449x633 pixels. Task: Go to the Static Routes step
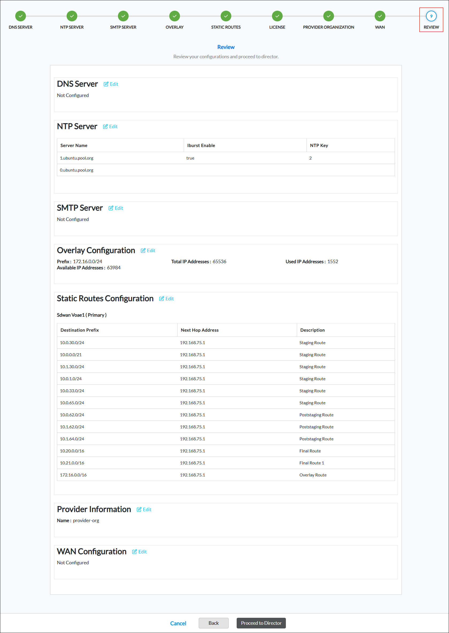226,16
